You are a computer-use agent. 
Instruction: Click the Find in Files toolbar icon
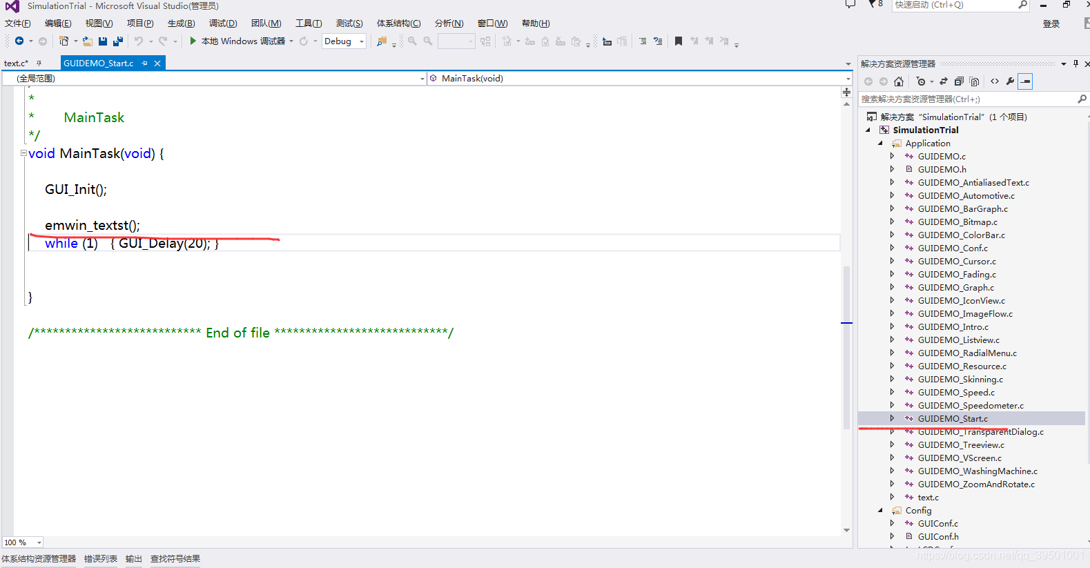(x=382, y=41)
